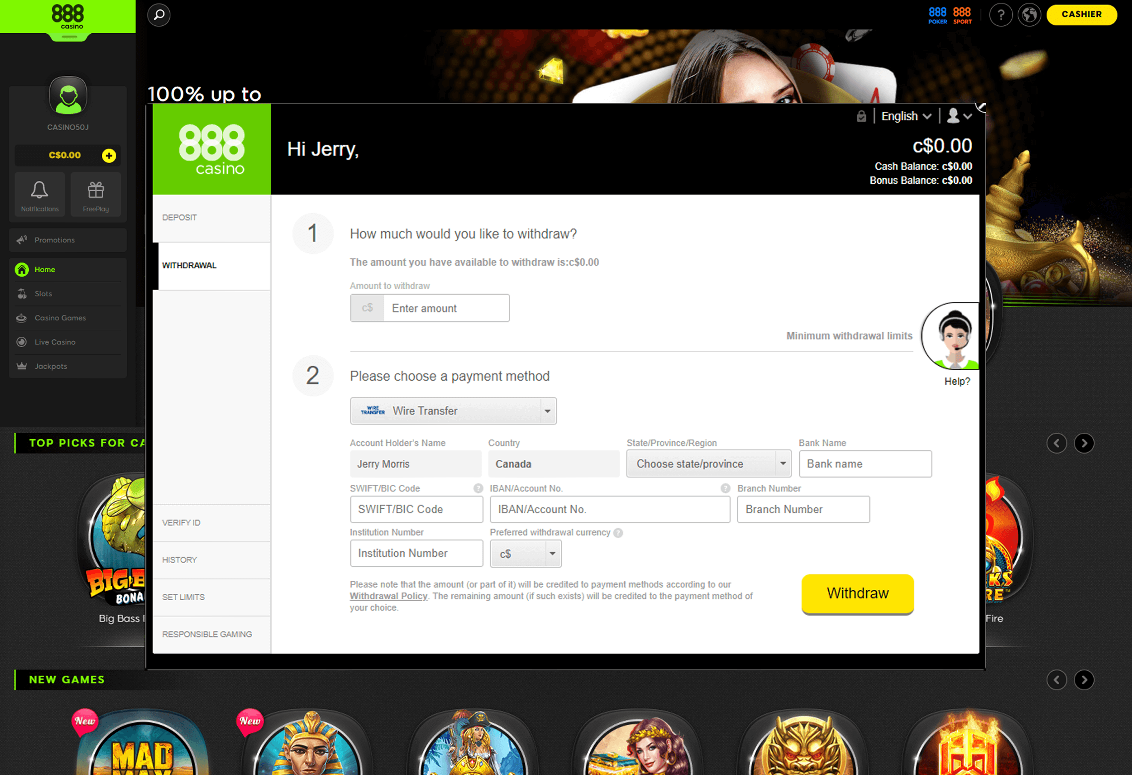Click the Help? label under agent

pos(957,382)
